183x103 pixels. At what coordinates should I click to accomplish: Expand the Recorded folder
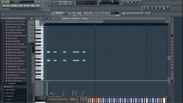tap(9, 93)
